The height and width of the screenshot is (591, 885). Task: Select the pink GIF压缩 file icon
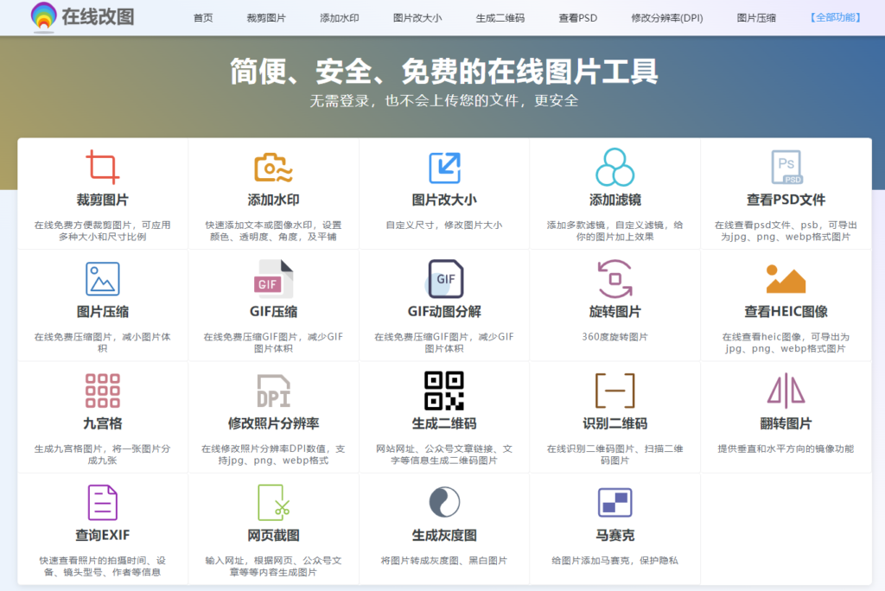(x=273, y=279)
